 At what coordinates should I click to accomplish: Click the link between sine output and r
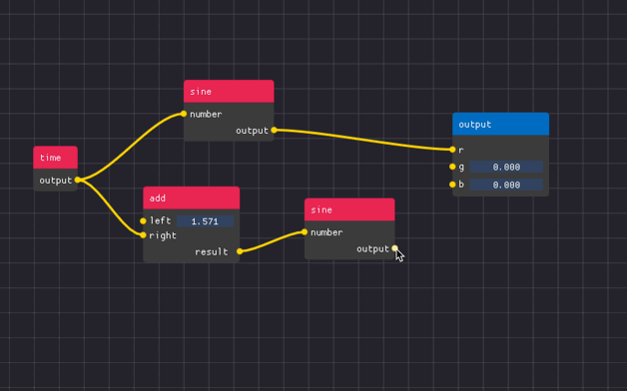(x=363, y=140)
